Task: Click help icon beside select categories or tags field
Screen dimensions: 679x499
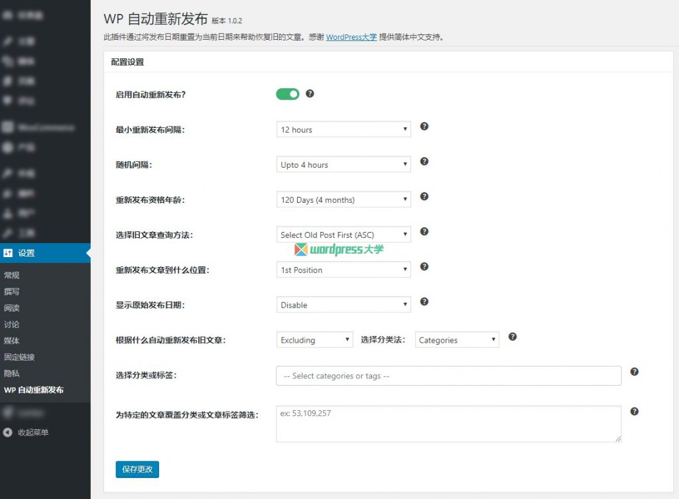Action: tap(634, 372)
